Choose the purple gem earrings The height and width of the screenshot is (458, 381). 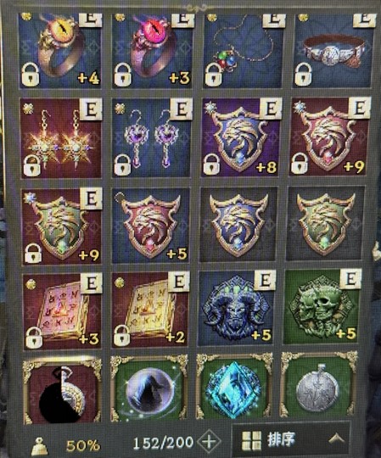tap(151, 138)
